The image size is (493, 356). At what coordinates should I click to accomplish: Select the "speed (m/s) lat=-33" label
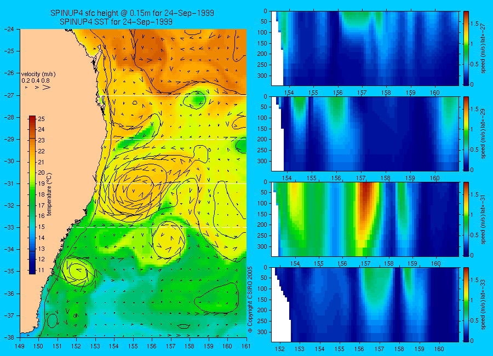point(483,305)
